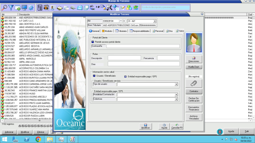Click the dialog's Ayuda button
This screenshot has width=255, height=143.
(164, 126)
